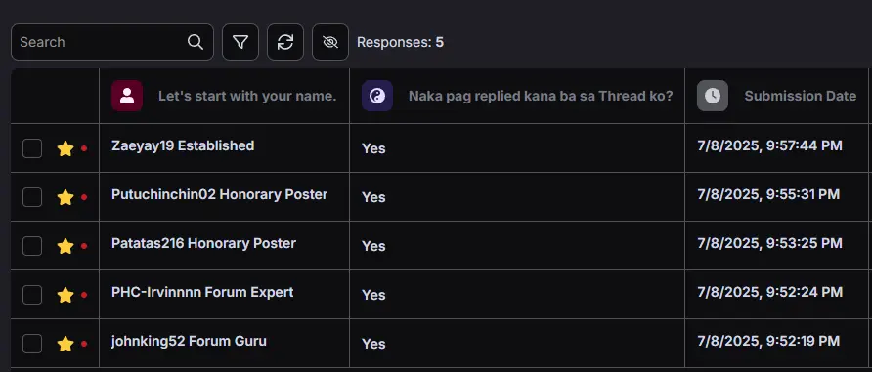This screenshot has height=372, width=872.
Task: Select the Zaeyay19 row checkbox
Action: pos(32,148)
